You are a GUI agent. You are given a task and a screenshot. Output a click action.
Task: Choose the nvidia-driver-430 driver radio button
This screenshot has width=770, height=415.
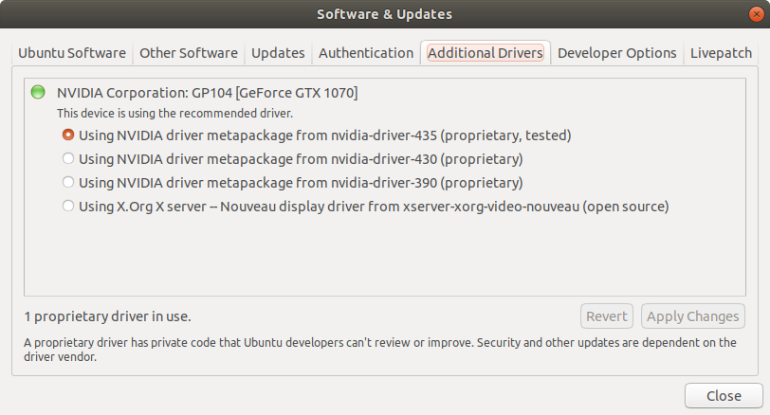tap(68, 158)
